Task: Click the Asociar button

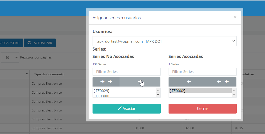Action: [x=127, y=109]
